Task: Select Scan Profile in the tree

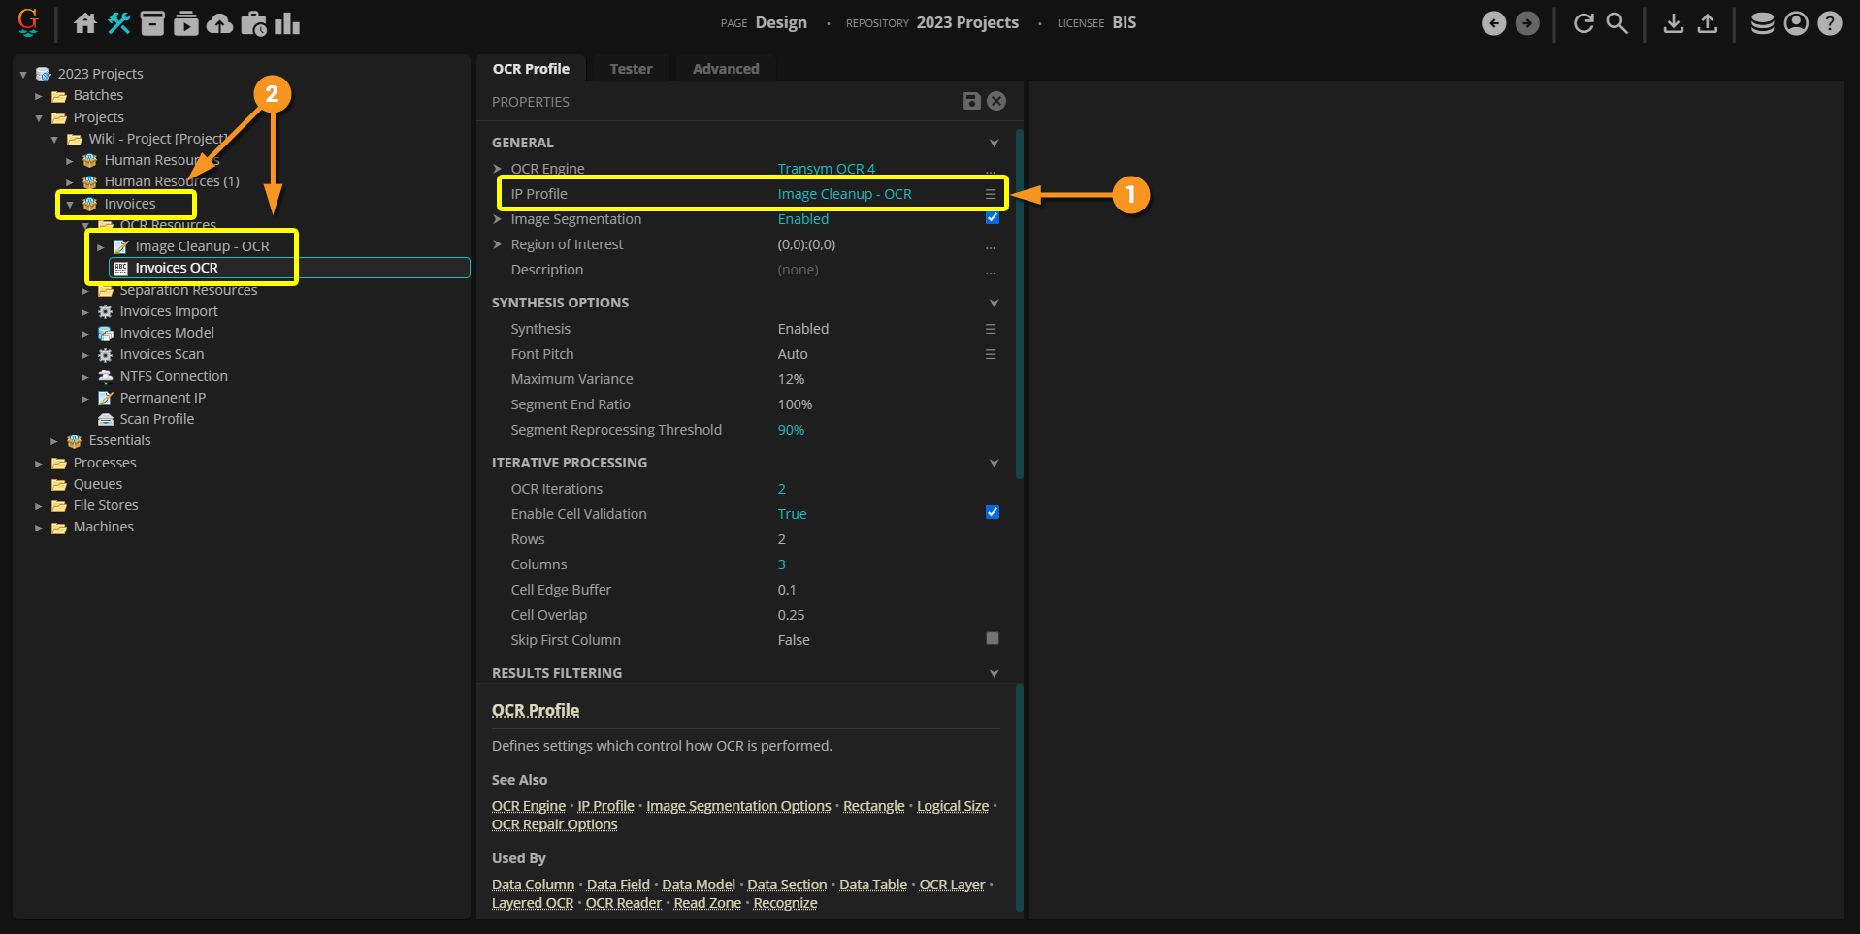Action: pyautogui.click(x=156, y=419)
